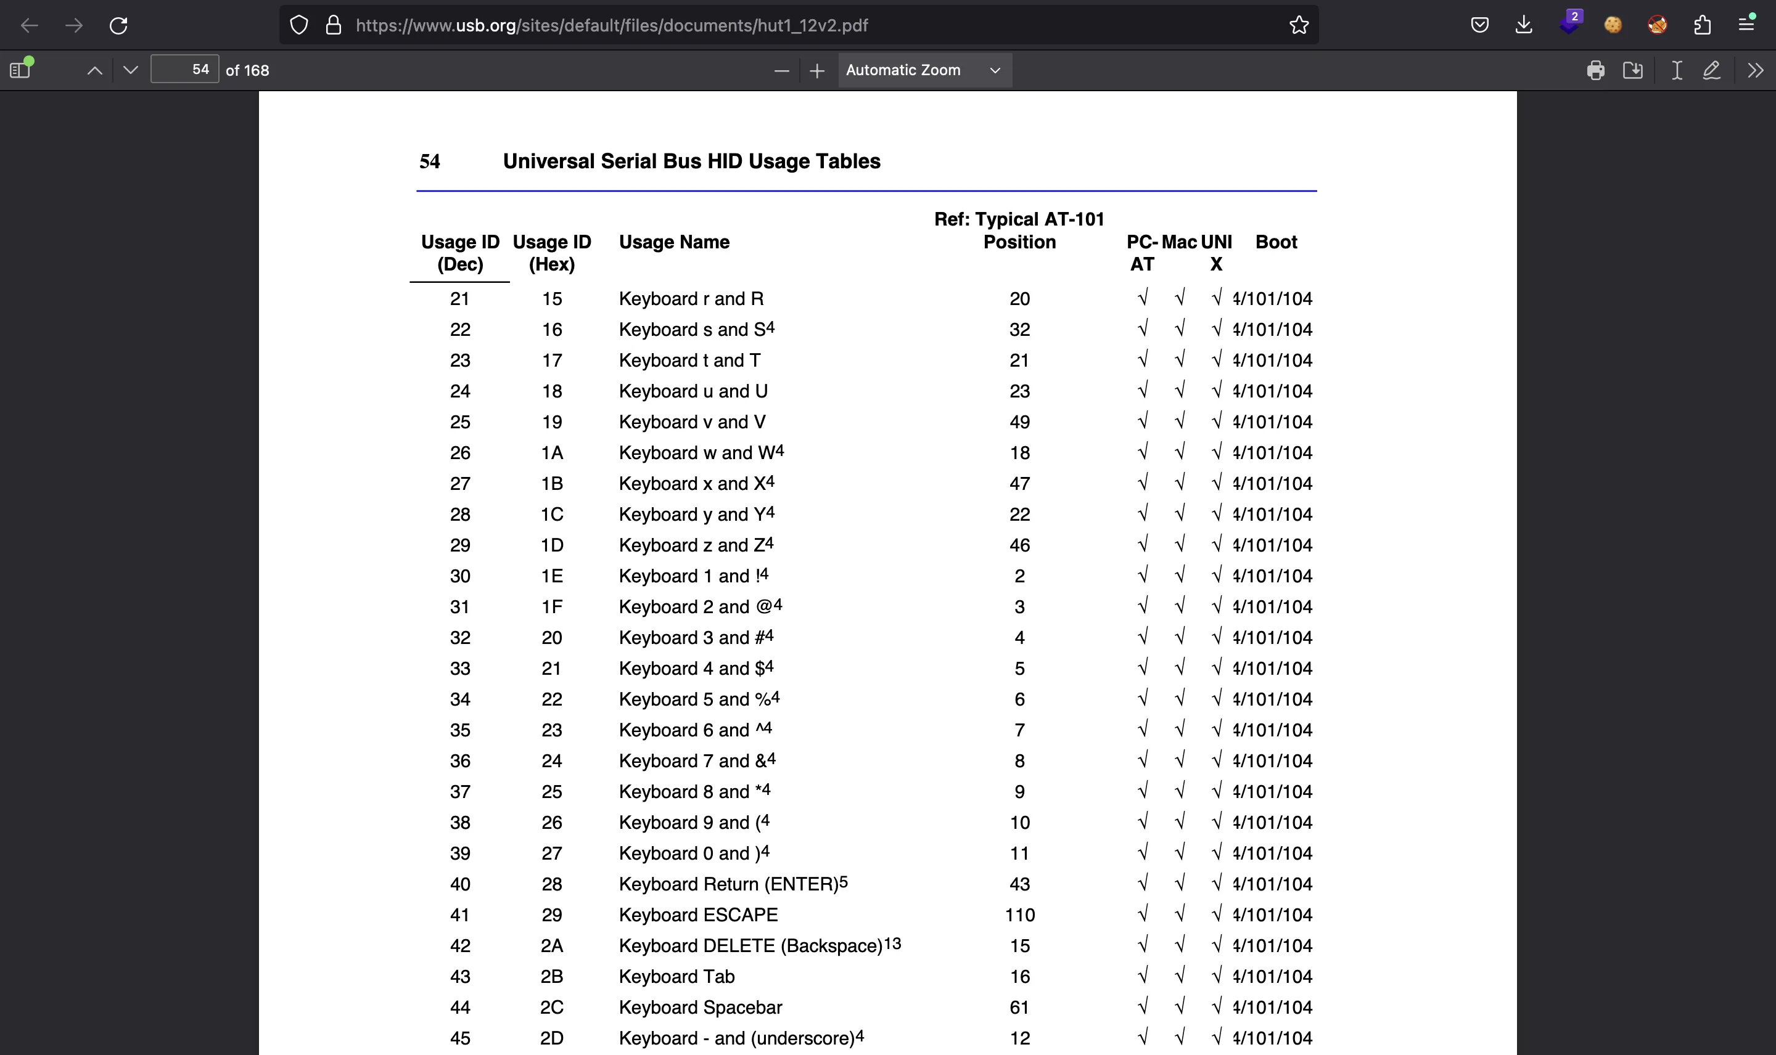Click 'Keyboard Return (ENTER)' row text
The image size is (1776, 1055).
pyautogui.click(x=728, y=884)
